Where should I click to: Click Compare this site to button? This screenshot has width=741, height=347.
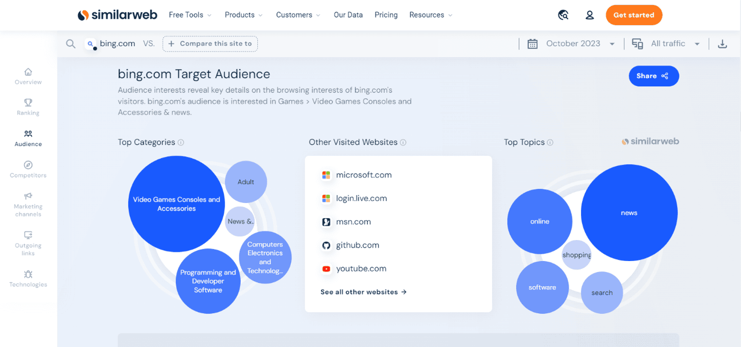click(x=210, y=44)
